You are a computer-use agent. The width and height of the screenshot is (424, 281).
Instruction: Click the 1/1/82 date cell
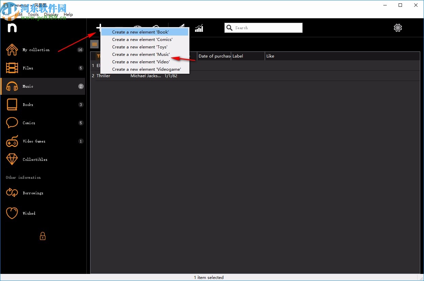pyautogui.click(x=171, y=76)
